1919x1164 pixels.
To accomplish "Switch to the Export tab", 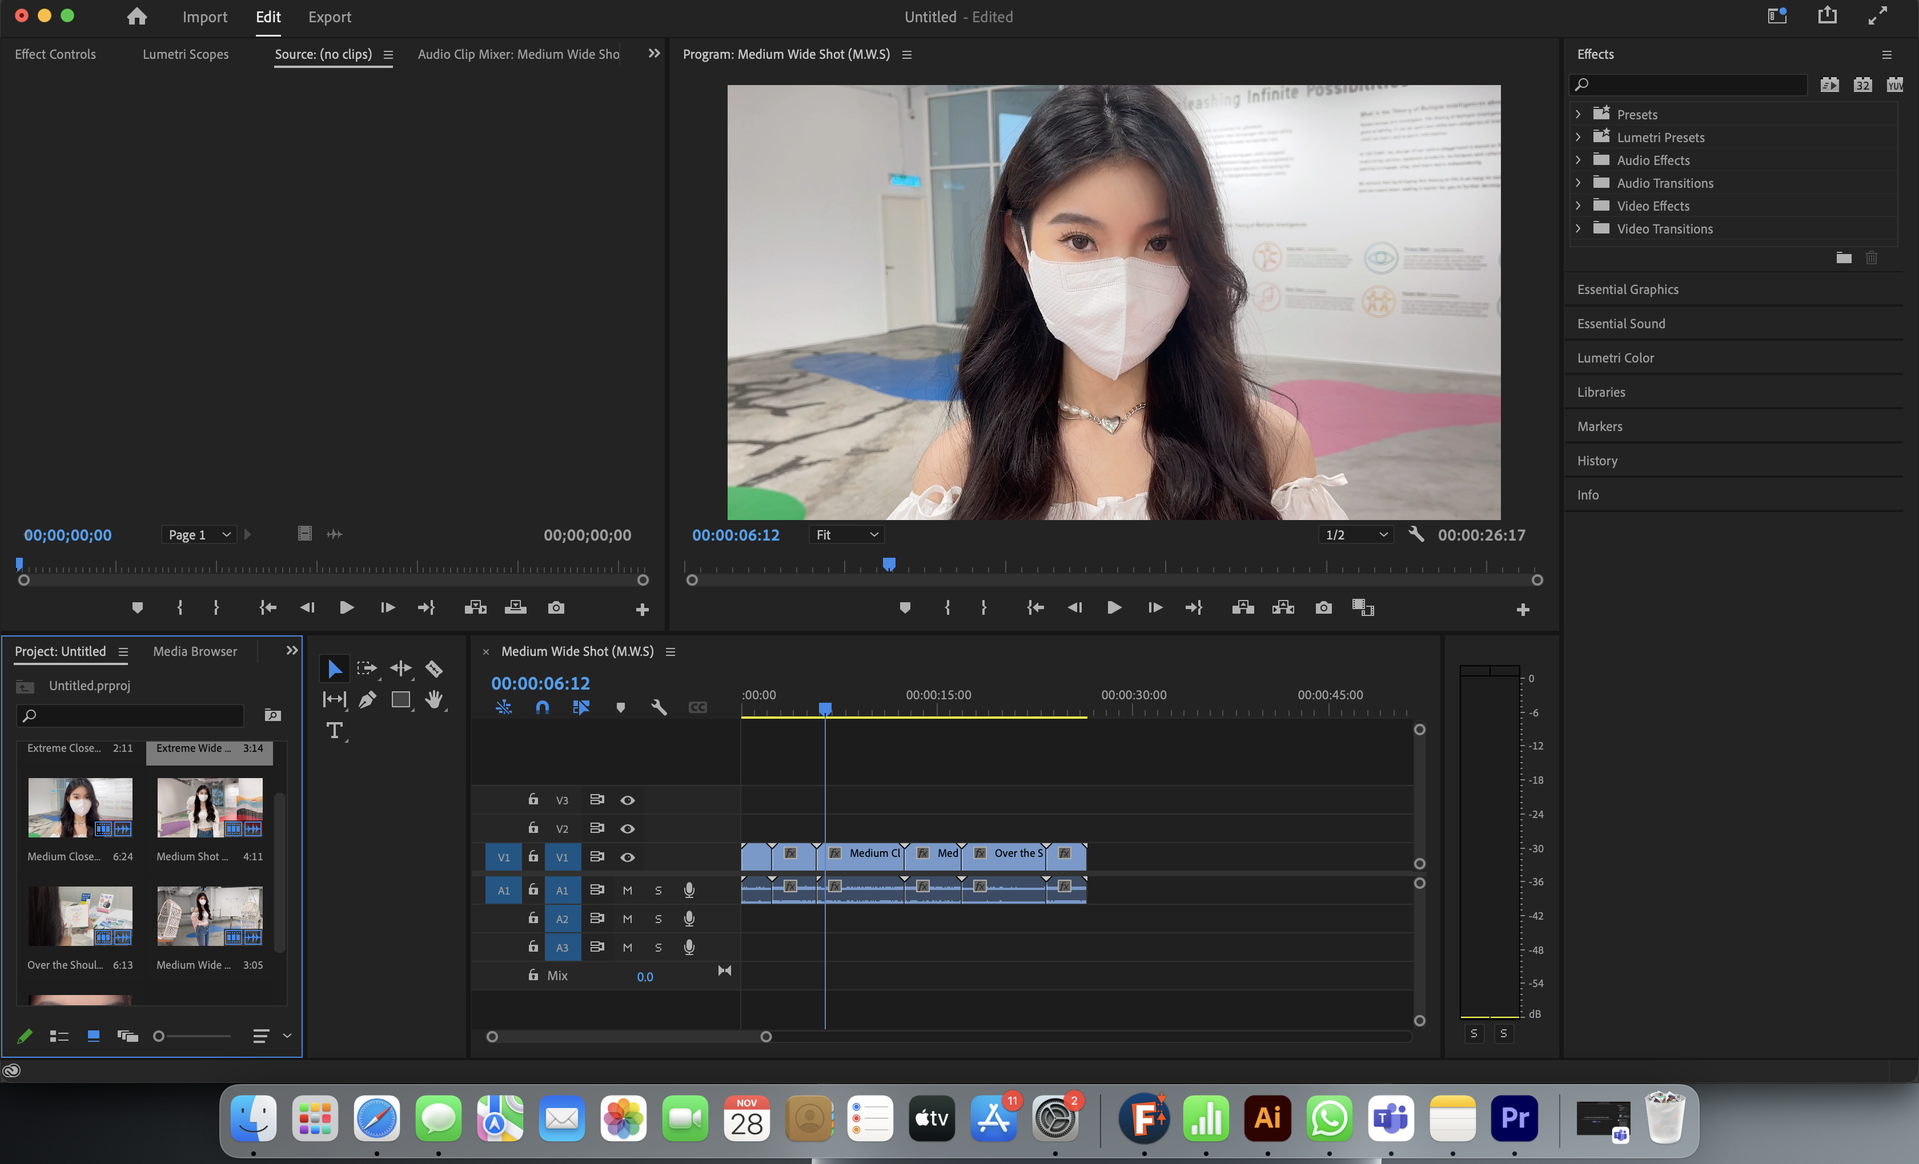I will [x=330, y=17].
